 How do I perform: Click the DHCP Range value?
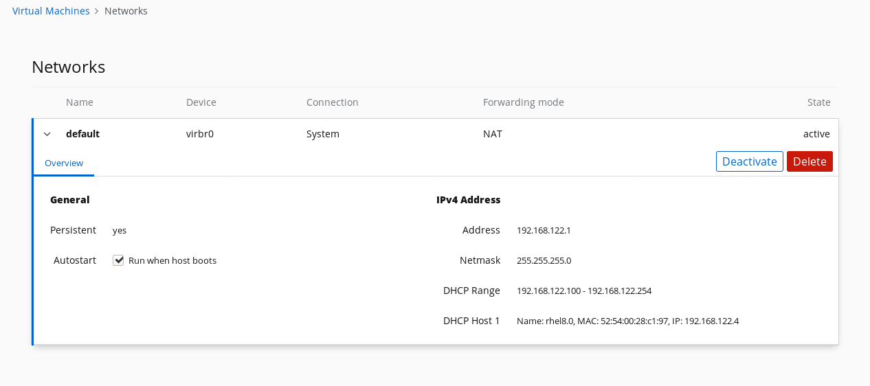583,291
